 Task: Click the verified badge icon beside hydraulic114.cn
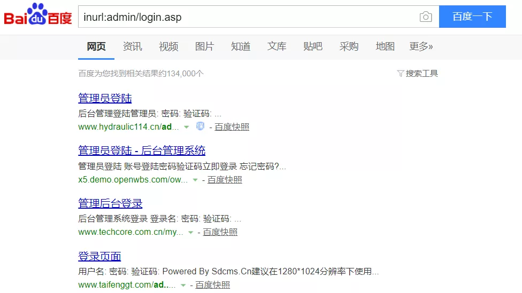(201, 126)
